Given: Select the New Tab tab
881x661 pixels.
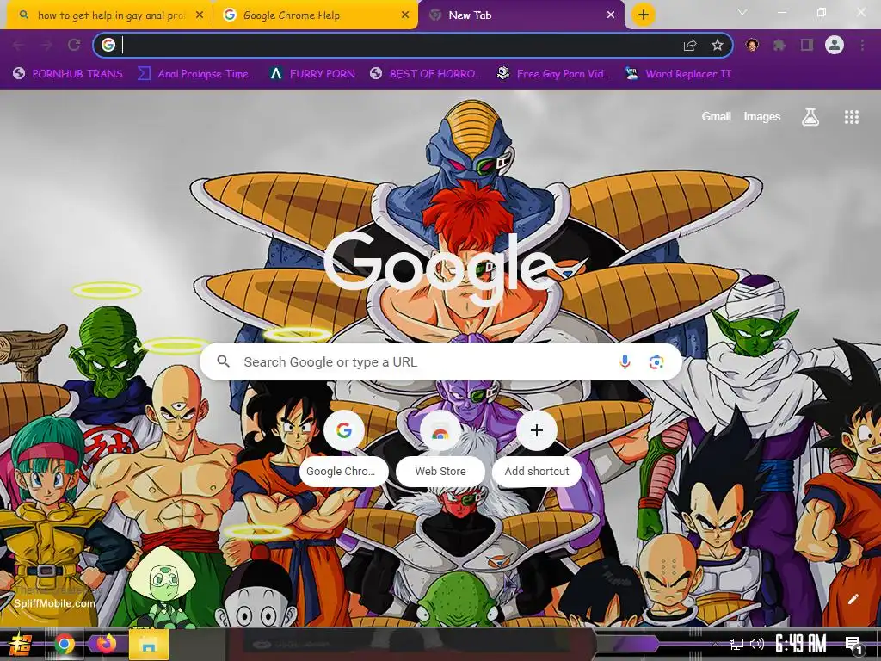Looking at the screenshot, I should pyautogui.click(x=521, y=15).
